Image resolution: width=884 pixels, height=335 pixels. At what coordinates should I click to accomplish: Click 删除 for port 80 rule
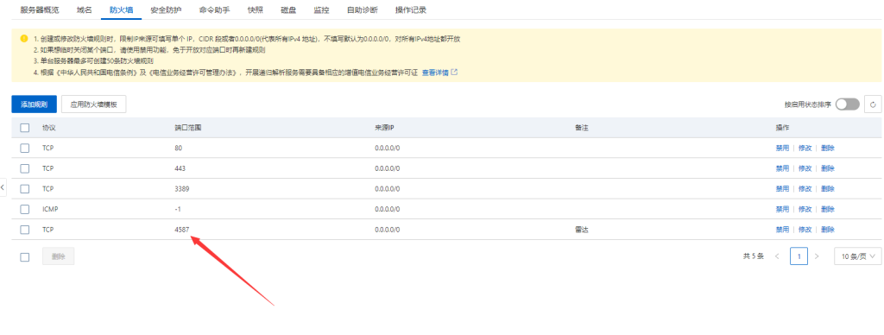tap(828, 148)
